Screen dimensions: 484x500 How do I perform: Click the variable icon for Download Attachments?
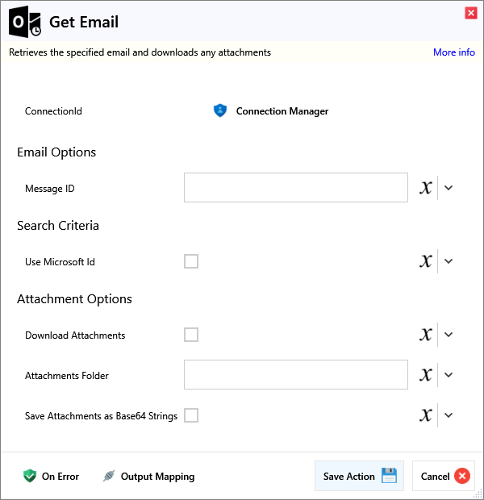[x=426, y=335]
